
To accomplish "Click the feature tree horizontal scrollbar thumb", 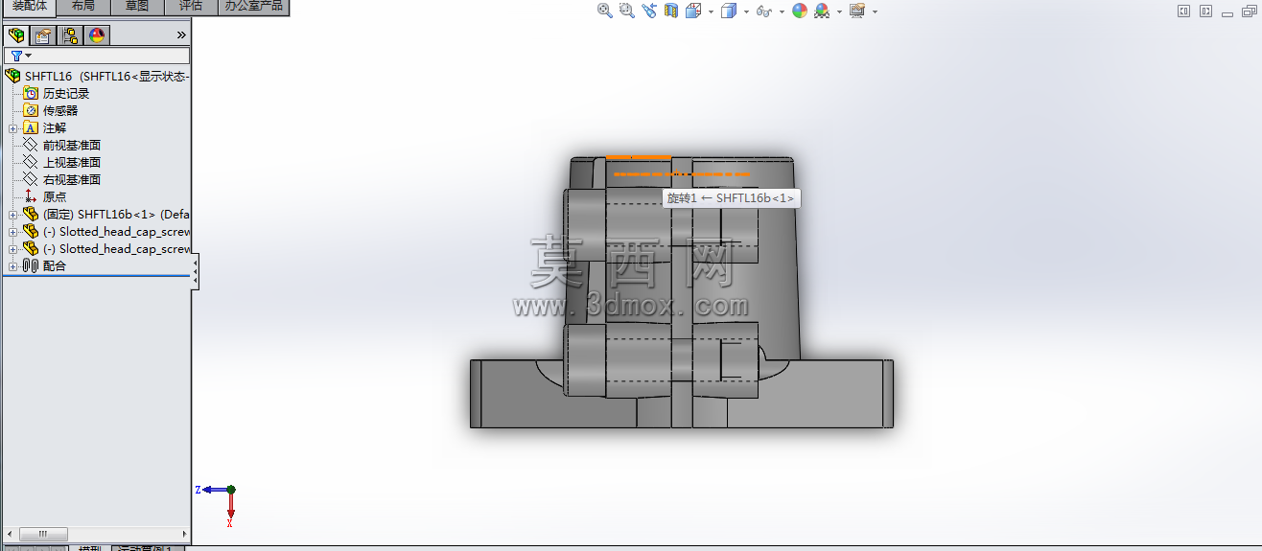I will coord(42,534).
